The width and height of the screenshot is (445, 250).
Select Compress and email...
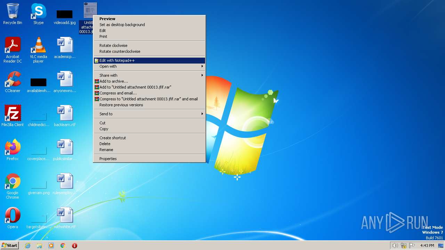point(149,93)
